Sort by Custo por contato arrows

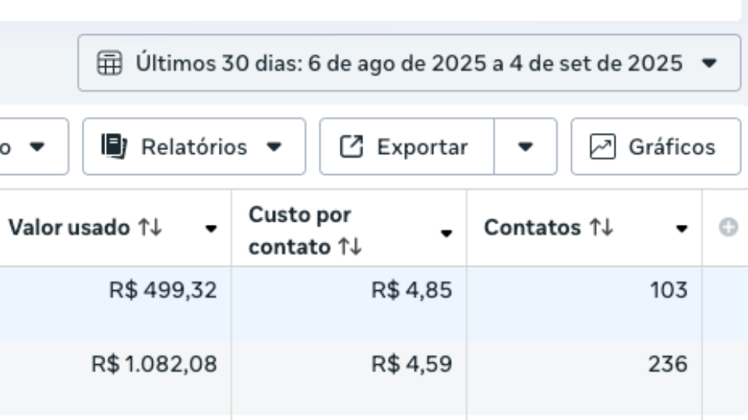tap(350, 247)
